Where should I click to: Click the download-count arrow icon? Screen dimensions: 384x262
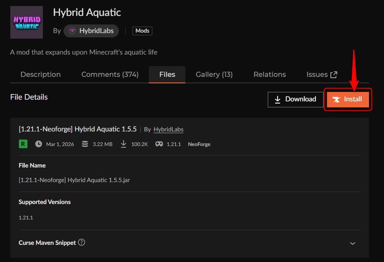pos(123,144)
